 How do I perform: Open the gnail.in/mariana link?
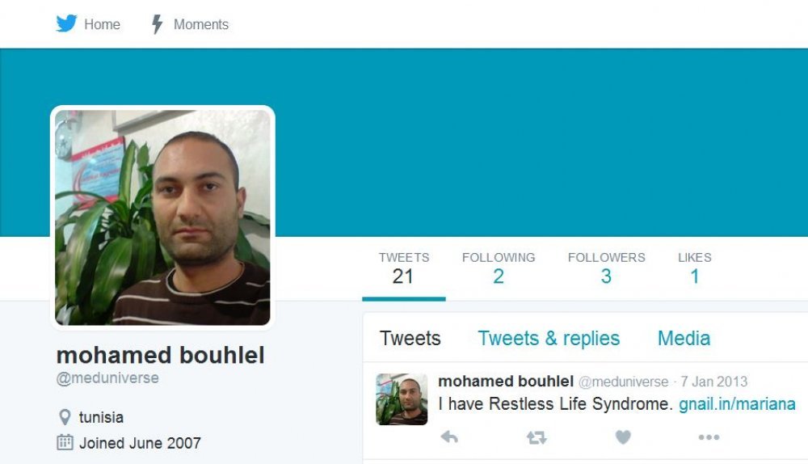[737, 403]
